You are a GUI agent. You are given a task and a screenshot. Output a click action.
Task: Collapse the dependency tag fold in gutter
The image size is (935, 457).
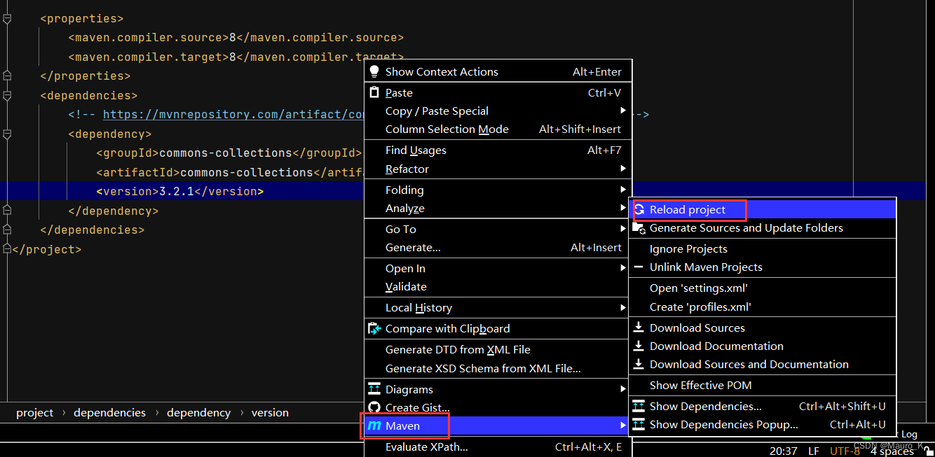pyautogui.click(x=7, y=134)
